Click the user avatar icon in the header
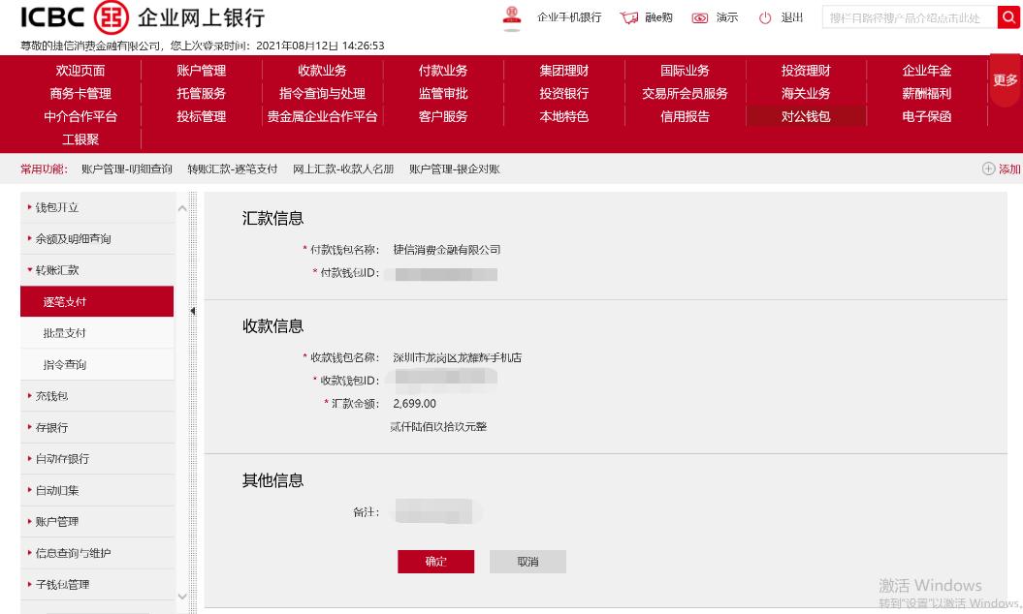 point(513,17)
